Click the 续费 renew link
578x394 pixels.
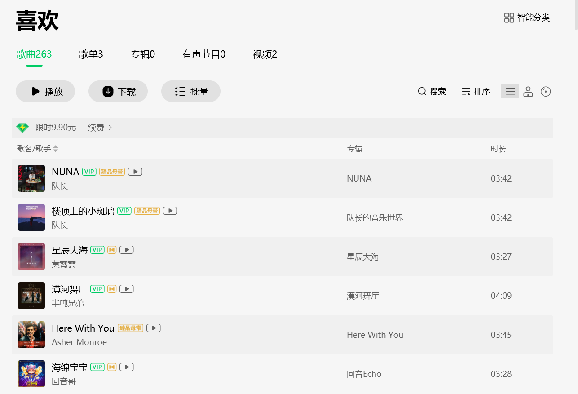tap(100, 128)
